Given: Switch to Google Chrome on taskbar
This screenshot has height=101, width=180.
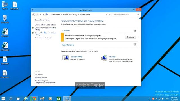Looking at the screenshot, I should (x=34, y=98).
